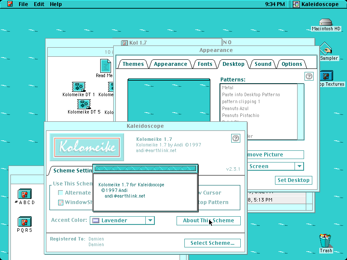The width and height of the screenshot is (347, 260).
Task: Click help icon in Appearance window
Action: 309,76
